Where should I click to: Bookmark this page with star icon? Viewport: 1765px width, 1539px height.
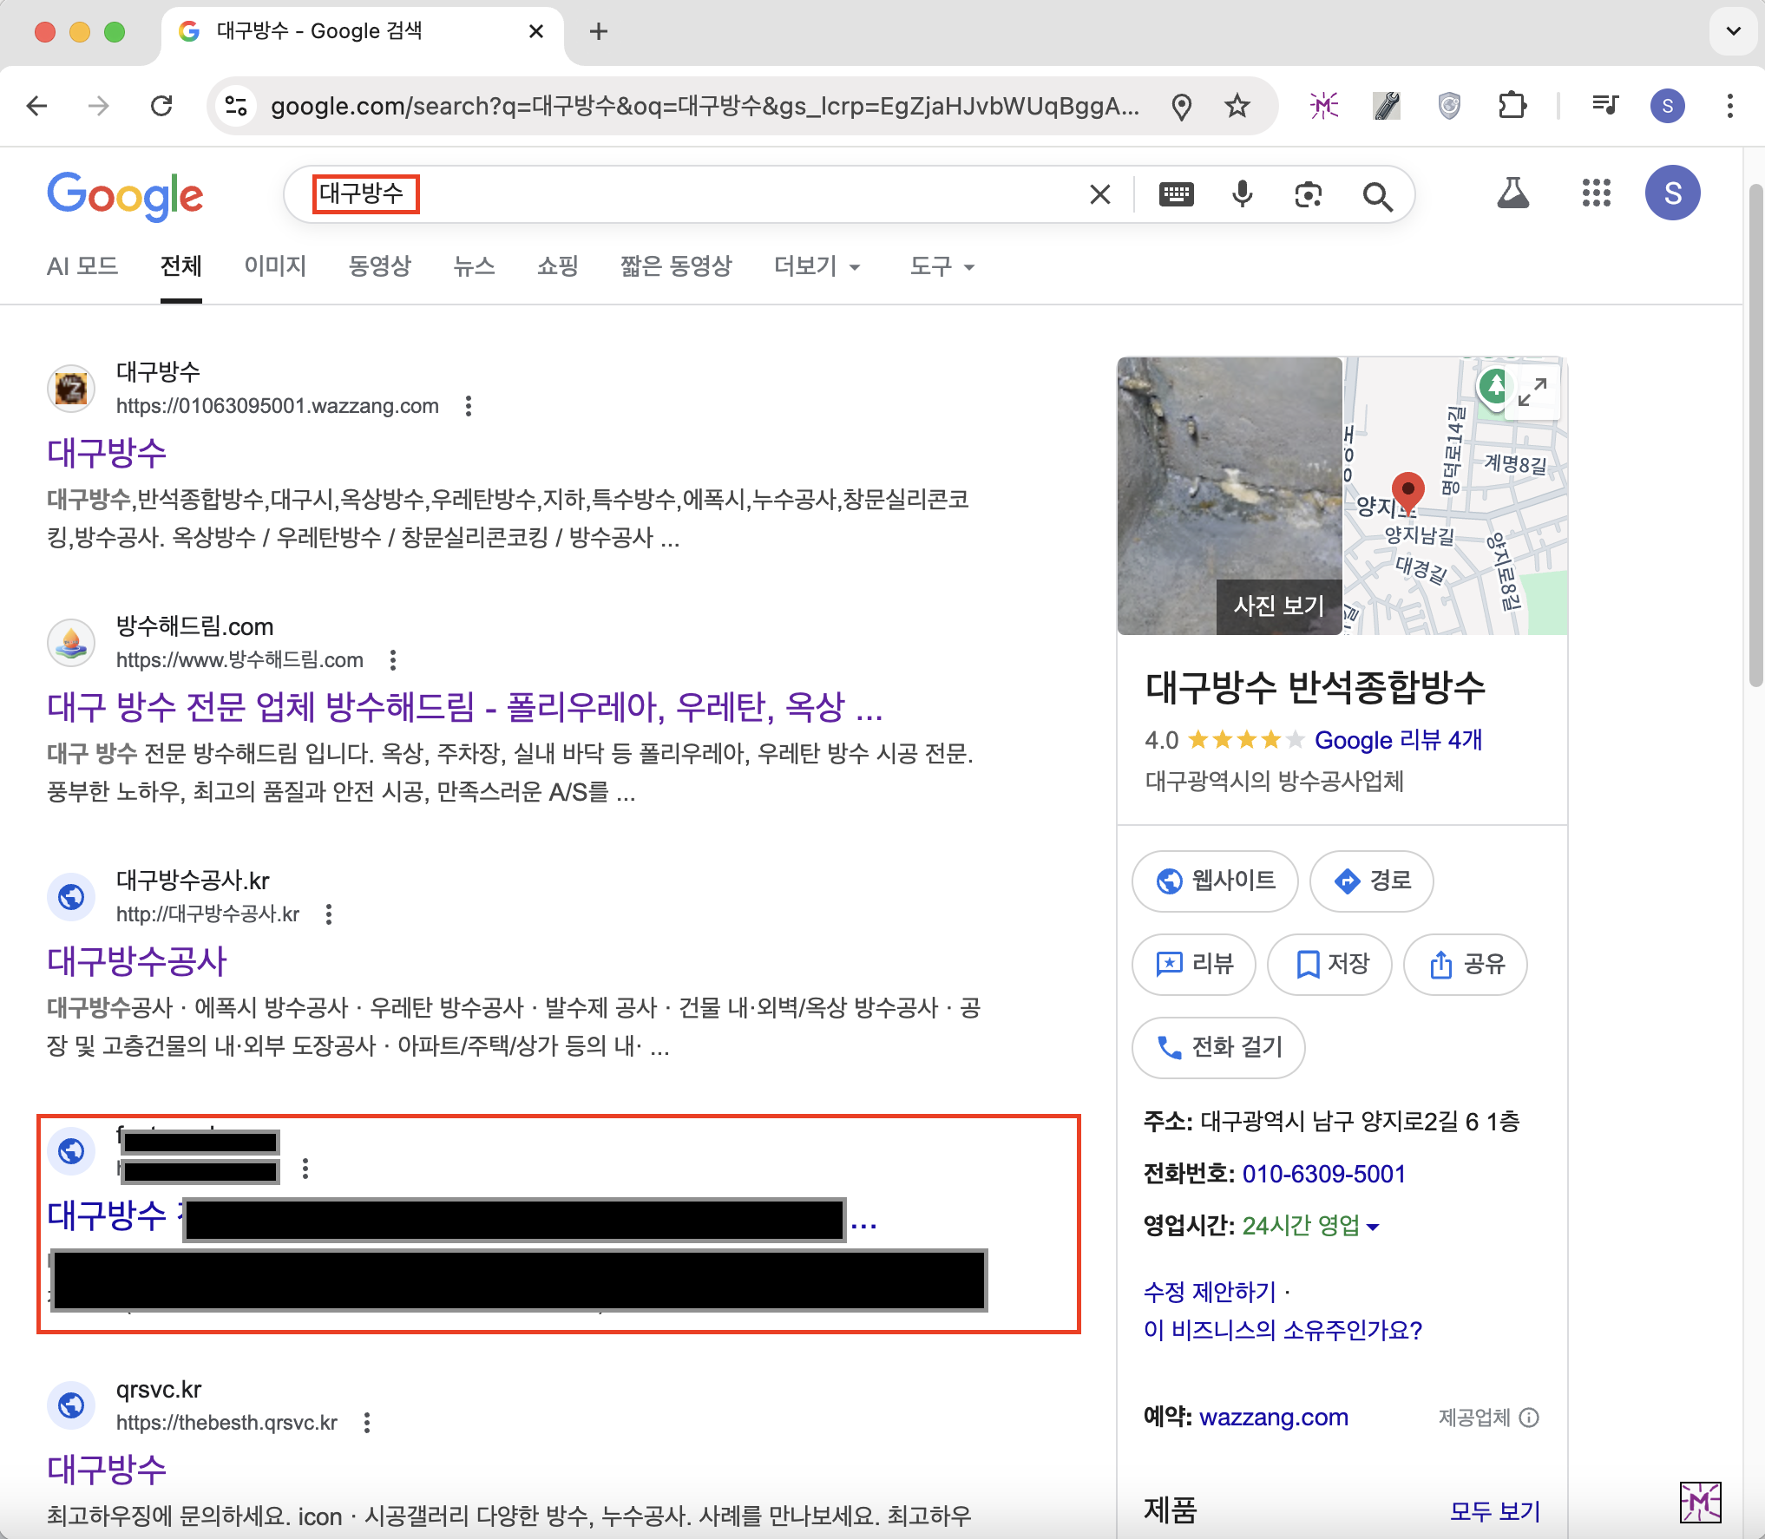(x=1237, y=106)
